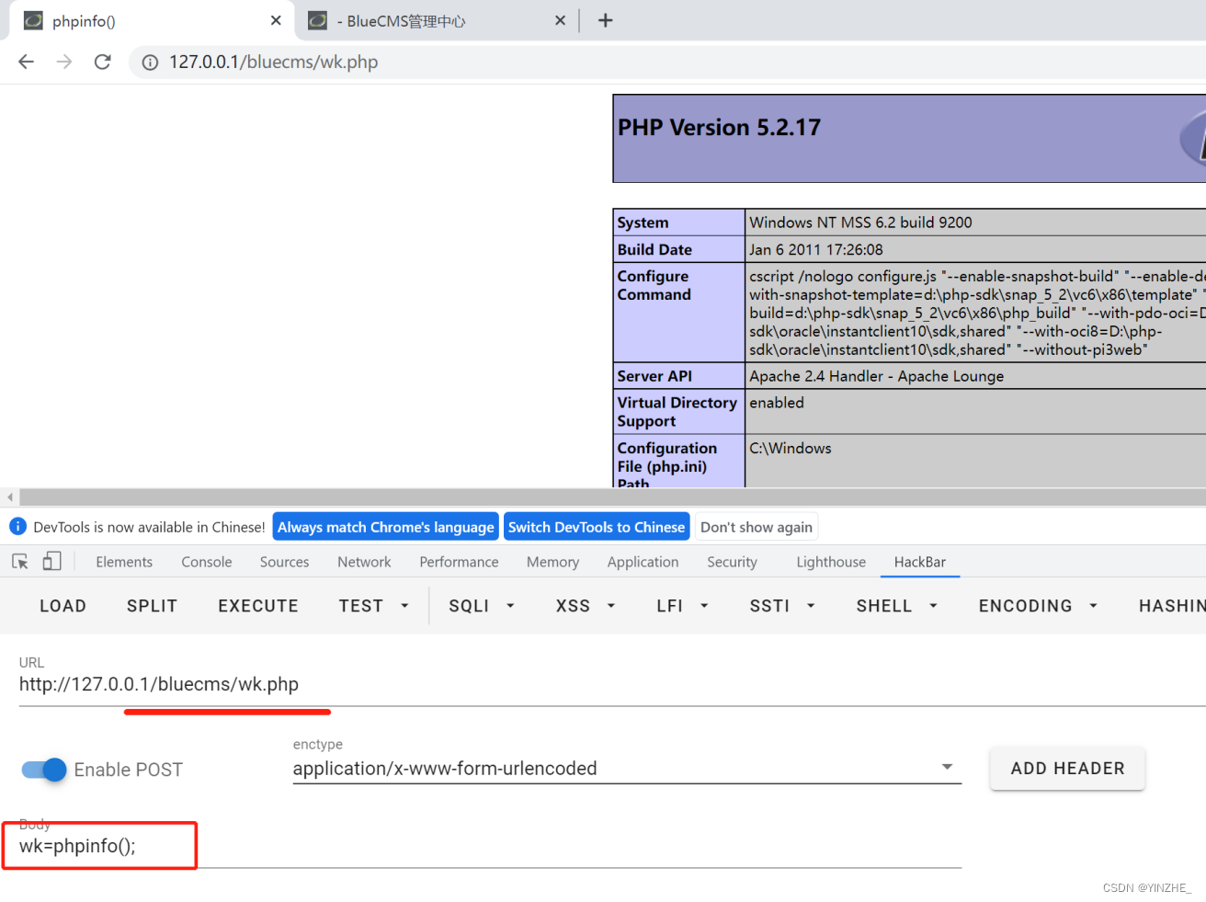This screenshot has height=902, width=1206.
Task: Click the HackBar URL input field
Action: 612,685
